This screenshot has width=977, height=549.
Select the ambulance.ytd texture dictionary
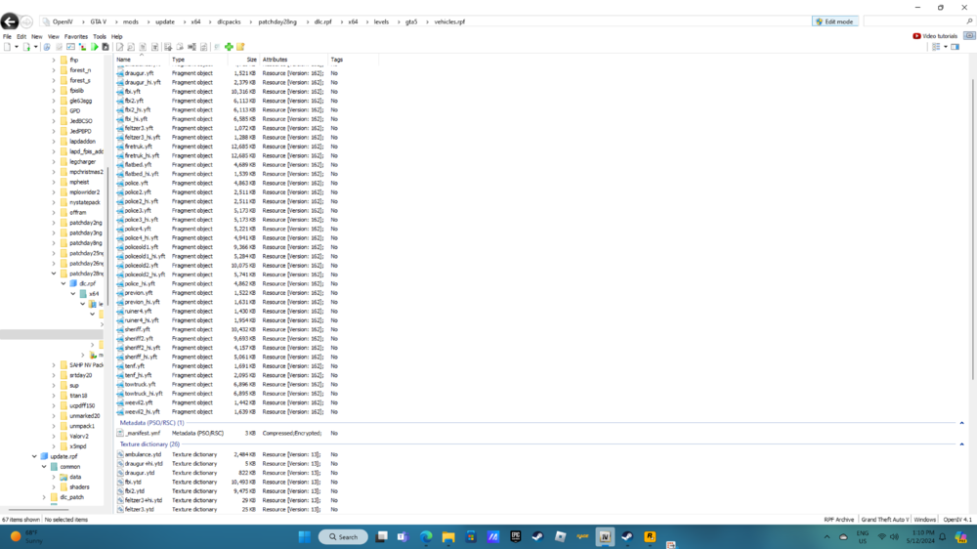143,455
